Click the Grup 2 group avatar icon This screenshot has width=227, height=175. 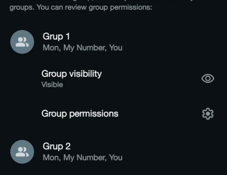[22, 152]
